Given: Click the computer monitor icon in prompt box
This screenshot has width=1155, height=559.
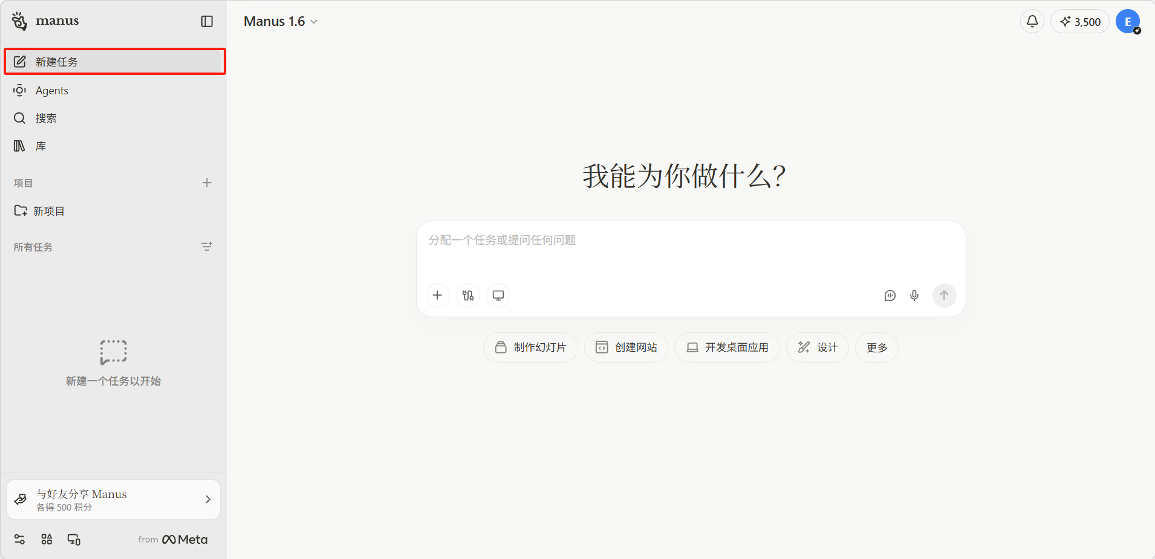Looking at the screenshot, I should 498,296.
